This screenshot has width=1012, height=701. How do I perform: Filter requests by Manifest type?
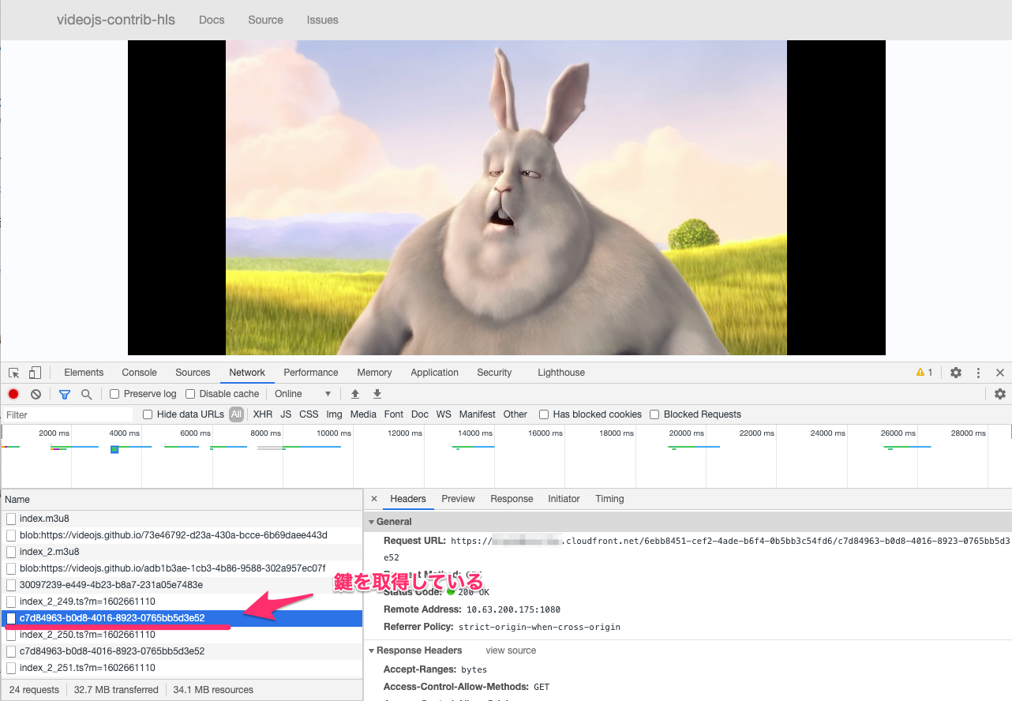478,414
